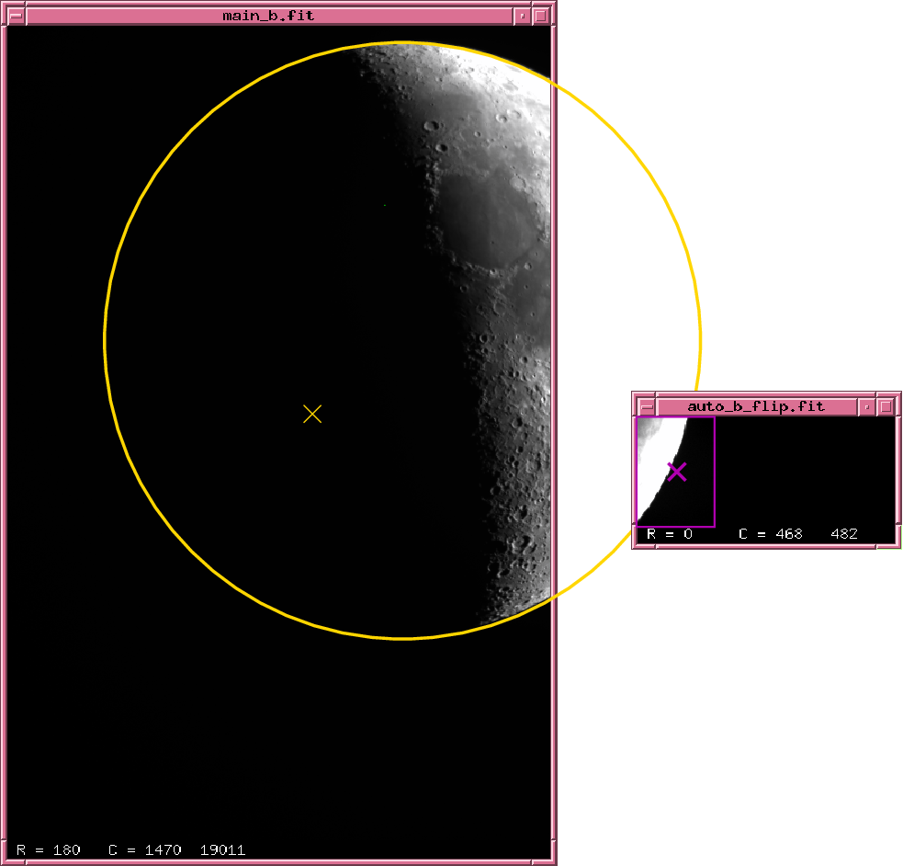Click the 482 value in autoguider status

tap(844, 534)
